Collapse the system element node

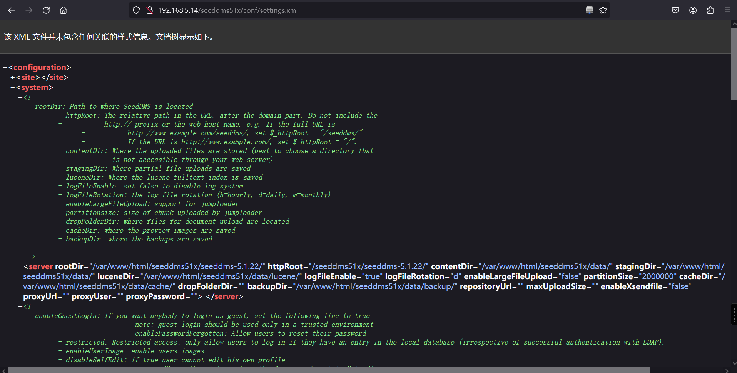tap(13, 87)
